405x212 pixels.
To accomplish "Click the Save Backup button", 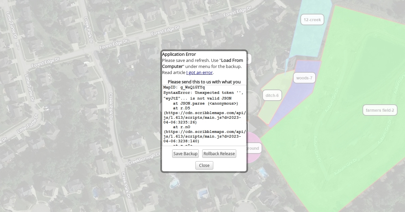I will click(185, 153).
